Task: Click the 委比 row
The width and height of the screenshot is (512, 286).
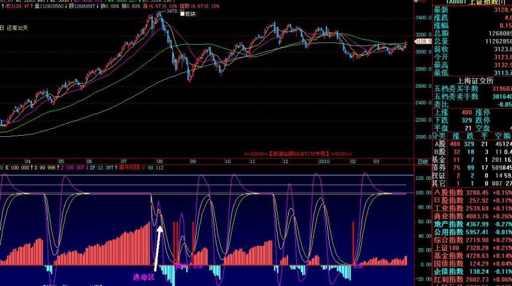Action: (x=473, y=104)
